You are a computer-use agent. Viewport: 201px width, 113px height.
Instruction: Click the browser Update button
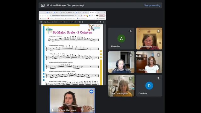(x=102, y=15)
